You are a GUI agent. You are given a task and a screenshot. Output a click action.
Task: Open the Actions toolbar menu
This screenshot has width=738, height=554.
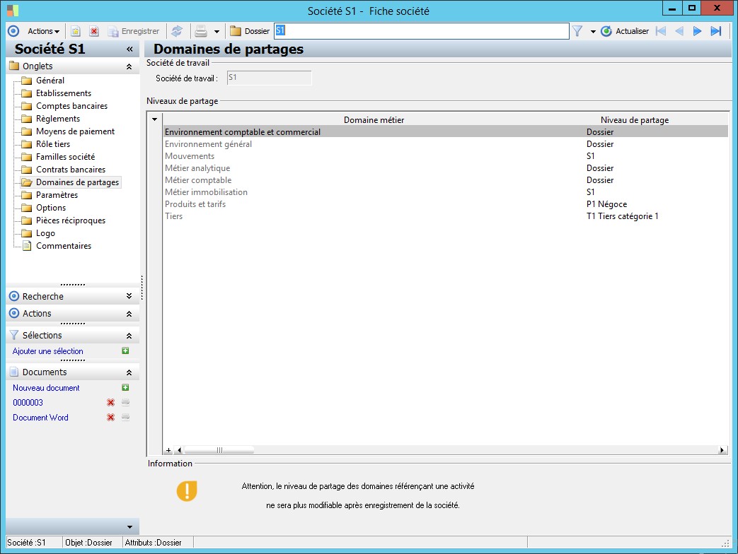(x=43, y=31)
